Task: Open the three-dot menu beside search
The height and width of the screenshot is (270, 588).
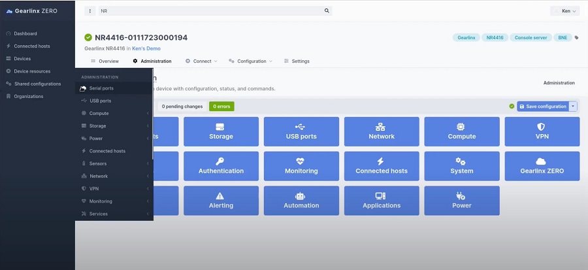Action: coord(90,11)
